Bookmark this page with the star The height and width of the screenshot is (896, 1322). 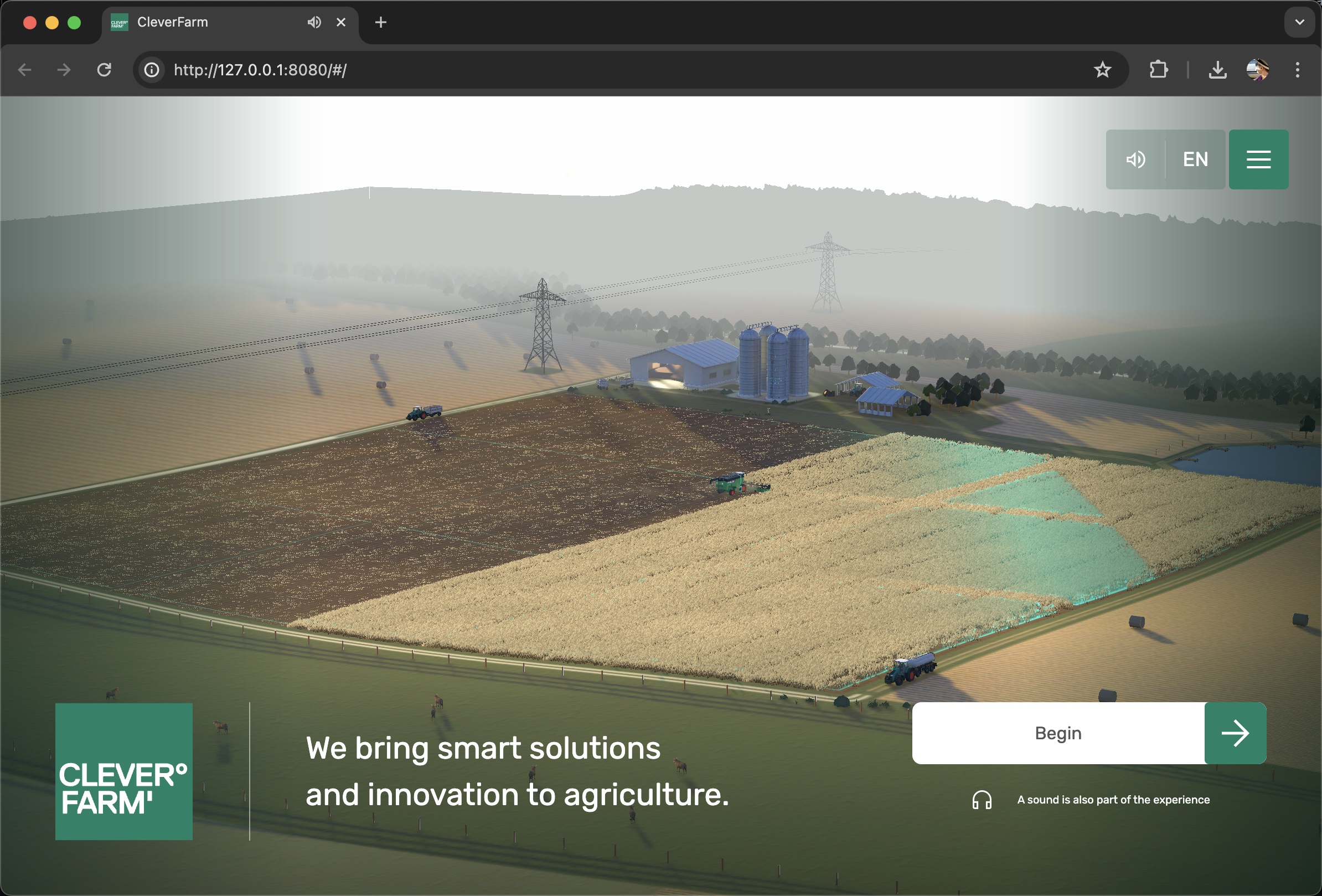point(1102,70)
